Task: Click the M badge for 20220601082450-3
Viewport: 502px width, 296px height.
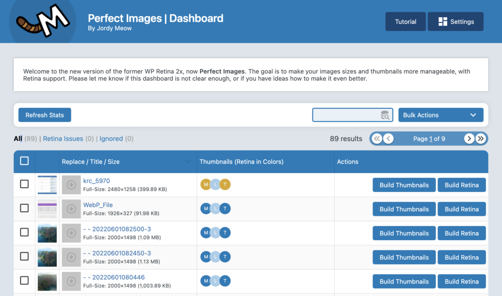Action: pos(206,257)
